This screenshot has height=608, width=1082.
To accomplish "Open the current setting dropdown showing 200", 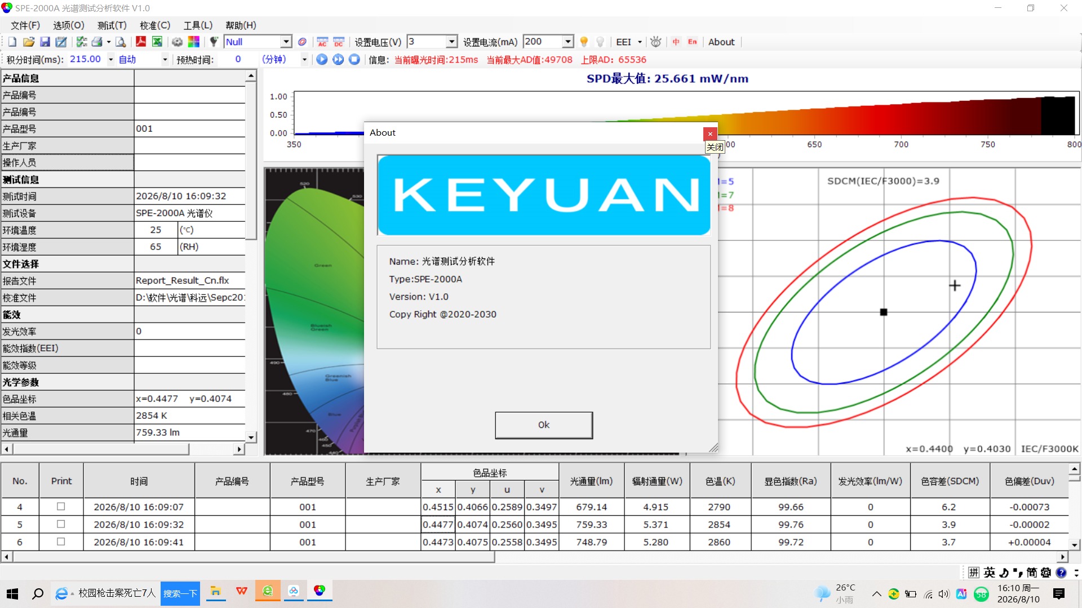I will tap(568, 42).
